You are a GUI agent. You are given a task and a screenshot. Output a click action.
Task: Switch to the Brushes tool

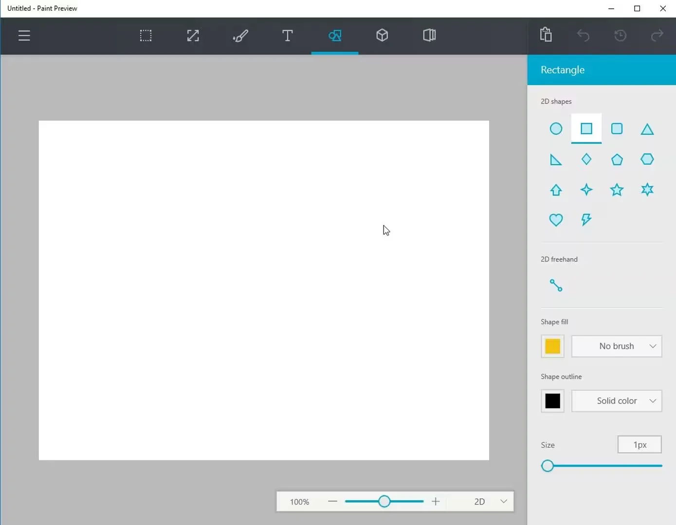(x=240, y=35)
